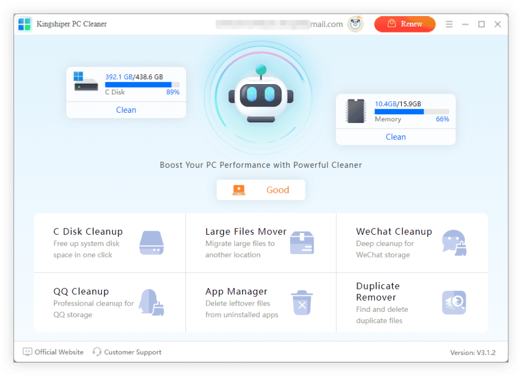The image size is (522, 376).
Task: Click the 10.4GB/15.9GB memory value
Action: pos(398,104)
